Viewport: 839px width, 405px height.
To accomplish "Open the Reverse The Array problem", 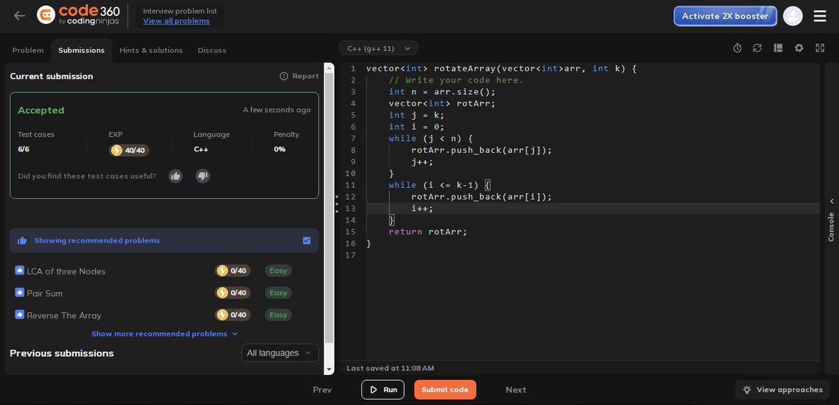I will 64,316.
